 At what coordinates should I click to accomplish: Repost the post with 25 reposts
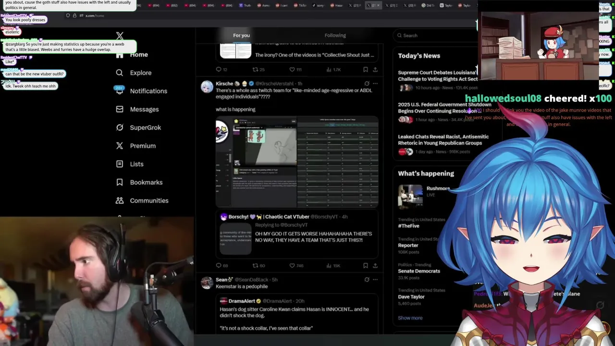258,70
